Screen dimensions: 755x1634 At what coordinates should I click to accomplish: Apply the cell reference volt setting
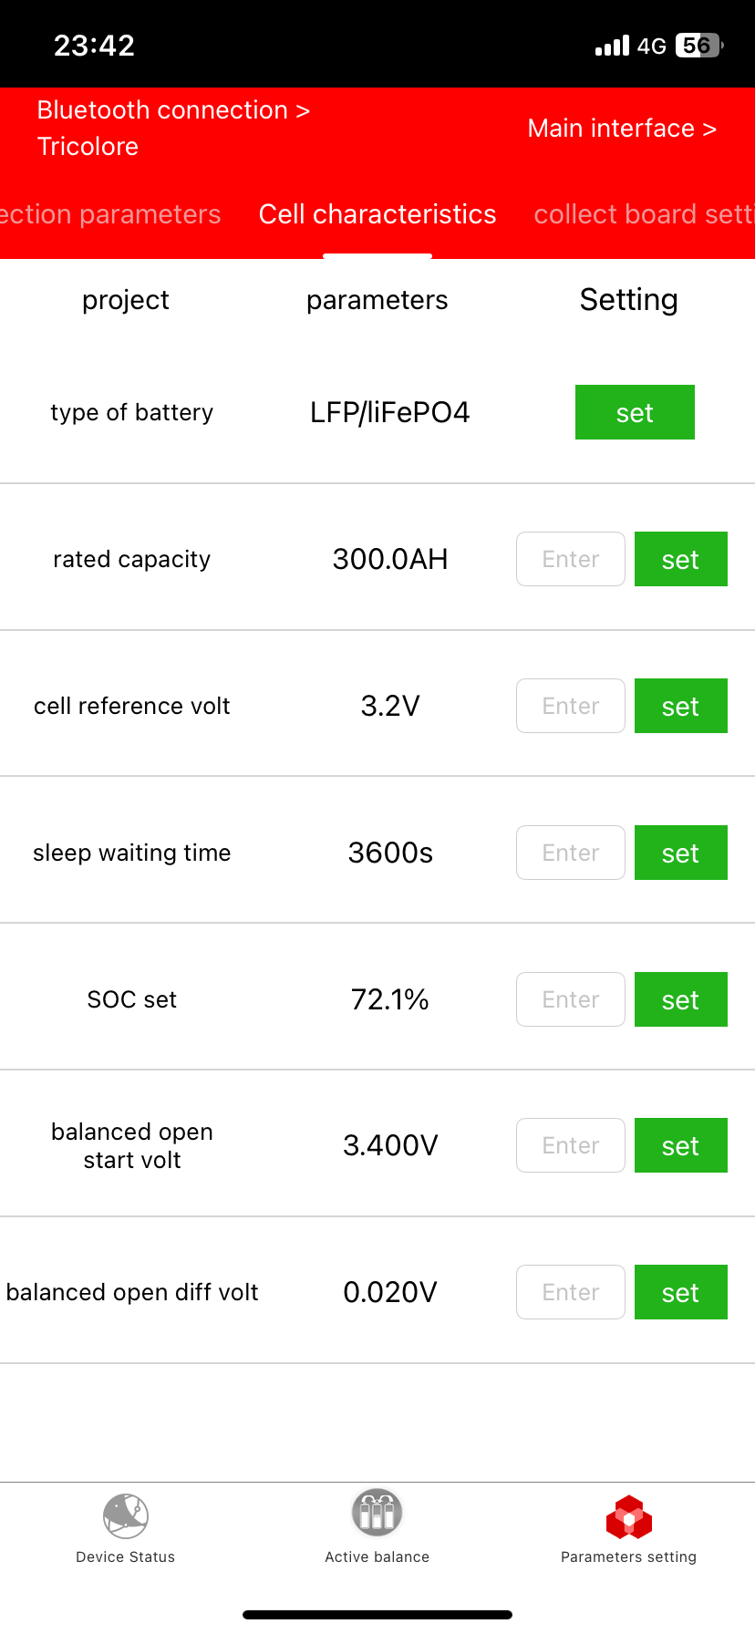pos(680,706)
